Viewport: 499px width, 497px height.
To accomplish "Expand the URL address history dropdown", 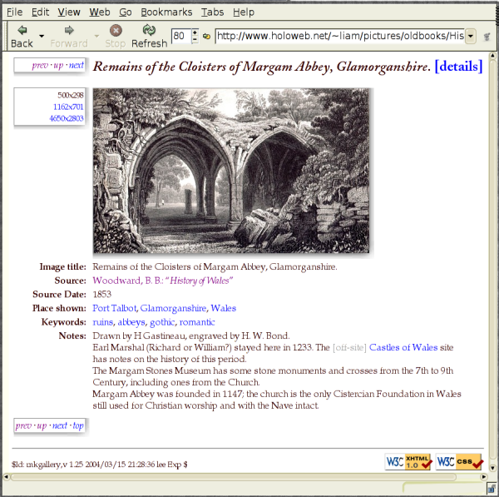I will point(471,37).
